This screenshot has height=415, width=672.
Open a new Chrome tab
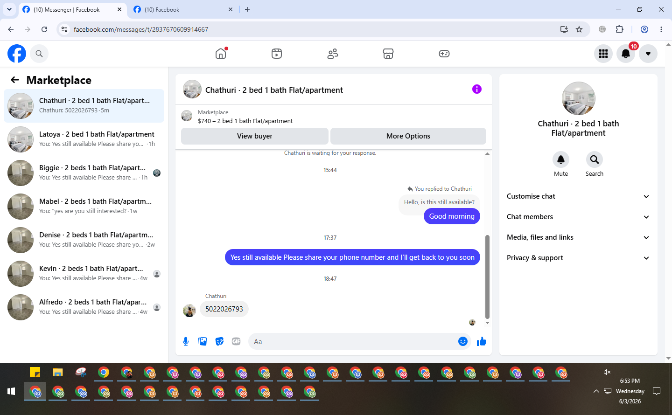pos(247,9)
